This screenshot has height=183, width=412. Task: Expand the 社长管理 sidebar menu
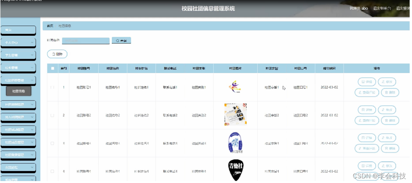18,68
